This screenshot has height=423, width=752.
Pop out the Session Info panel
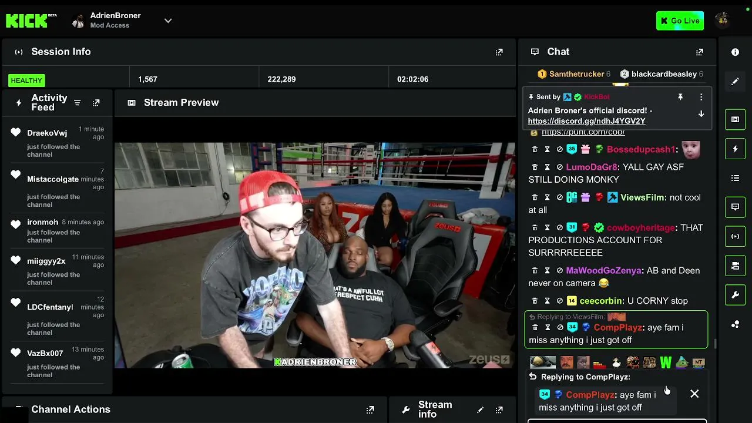point(499,52)
